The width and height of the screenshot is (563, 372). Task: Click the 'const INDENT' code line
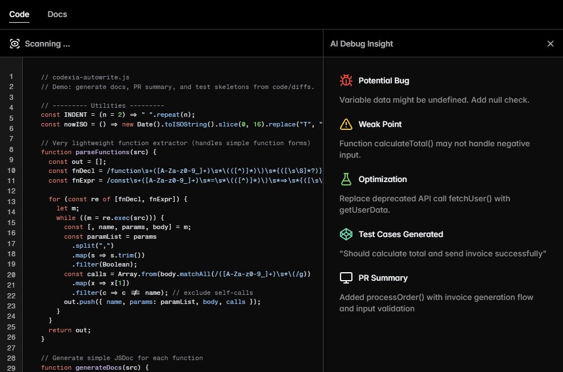[118, 115]
